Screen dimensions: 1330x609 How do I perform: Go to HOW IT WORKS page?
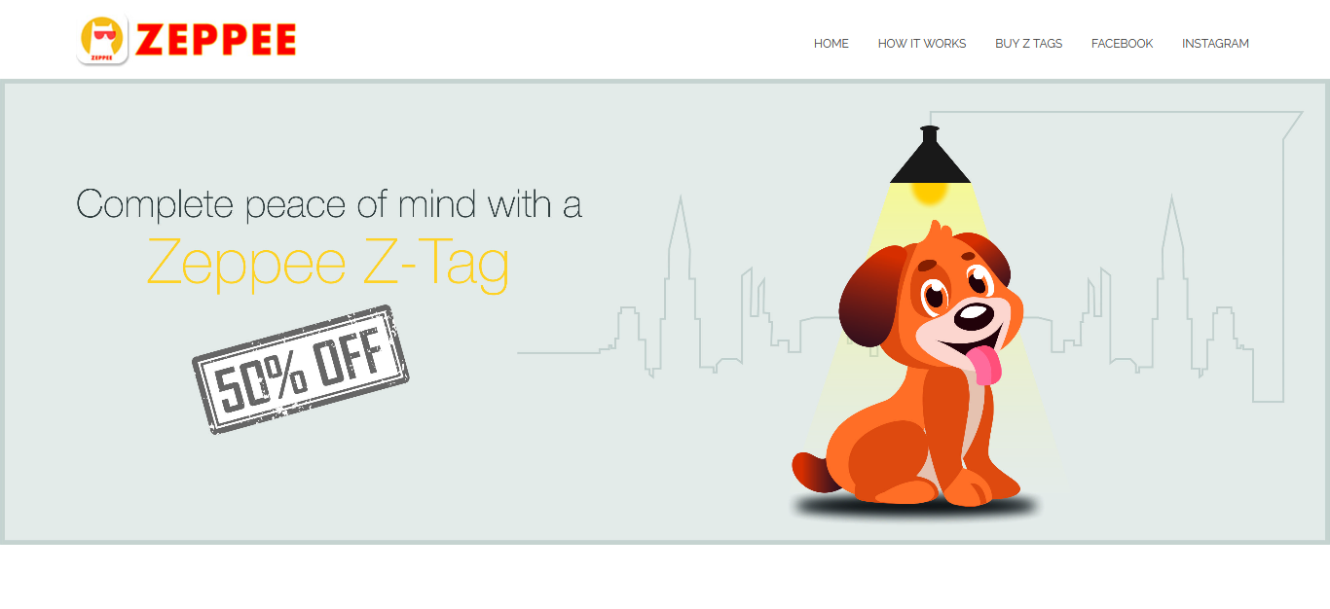pyautogui.click(x=922, y=44)
